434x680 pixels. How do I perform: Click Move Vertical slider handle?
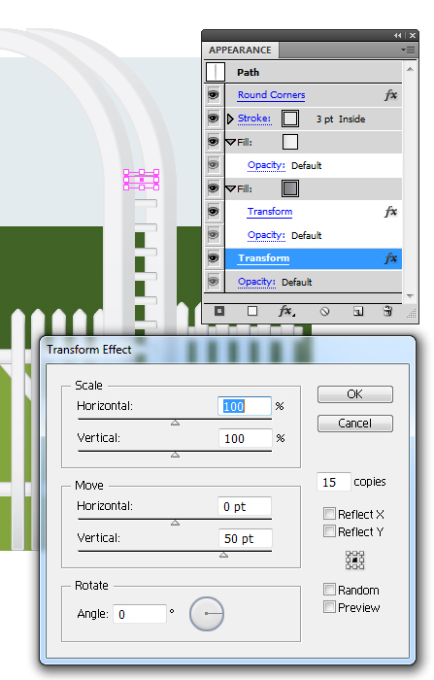point(223,555)
